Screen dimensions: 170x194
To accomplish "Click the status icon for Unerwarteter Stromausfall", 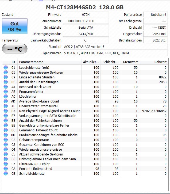I will [x=6, y=106].
